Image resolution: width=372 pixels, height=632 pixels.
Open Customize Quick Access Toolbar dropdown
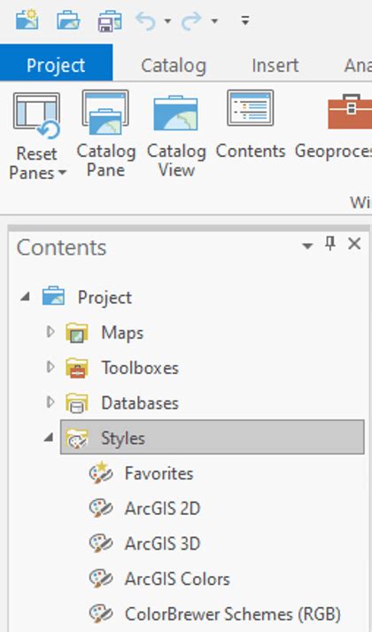point(245,20)
